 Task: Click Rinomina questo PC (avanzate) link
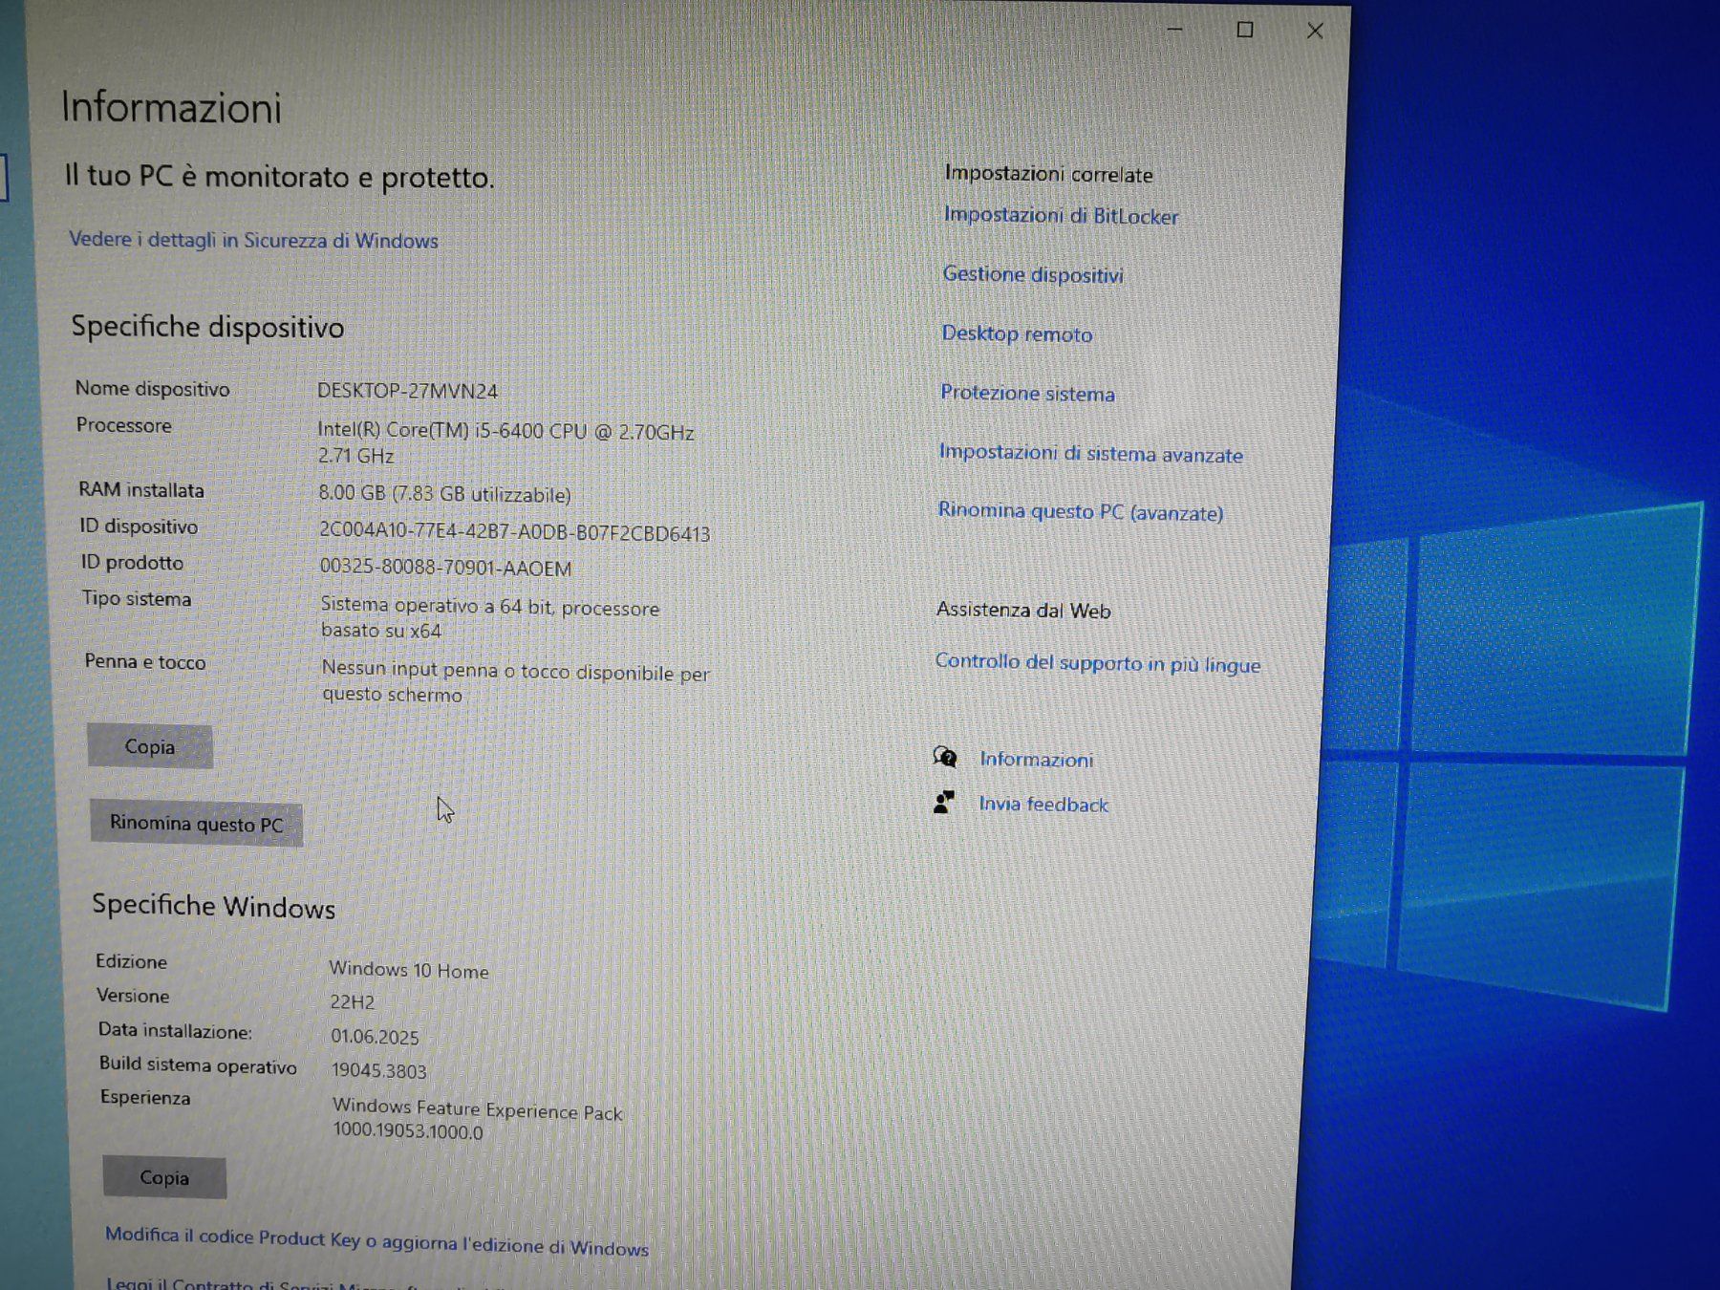click(x=1081, y=511)
